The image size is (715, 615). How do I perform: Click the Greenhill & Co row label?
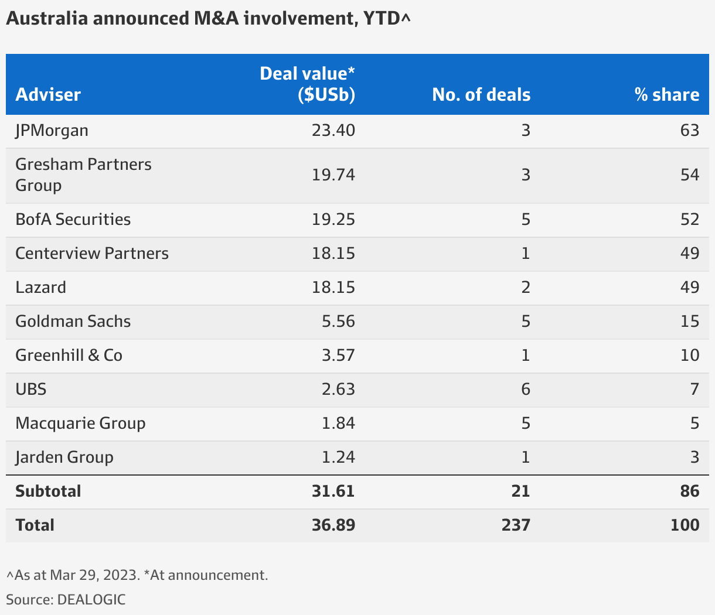click(x=69, y=355)
